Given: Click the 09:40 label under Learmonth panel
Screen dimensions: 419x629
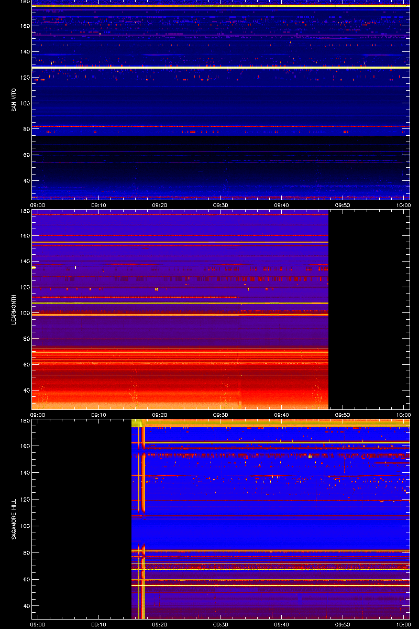Looking at the screenshot, I should point(282,415).
